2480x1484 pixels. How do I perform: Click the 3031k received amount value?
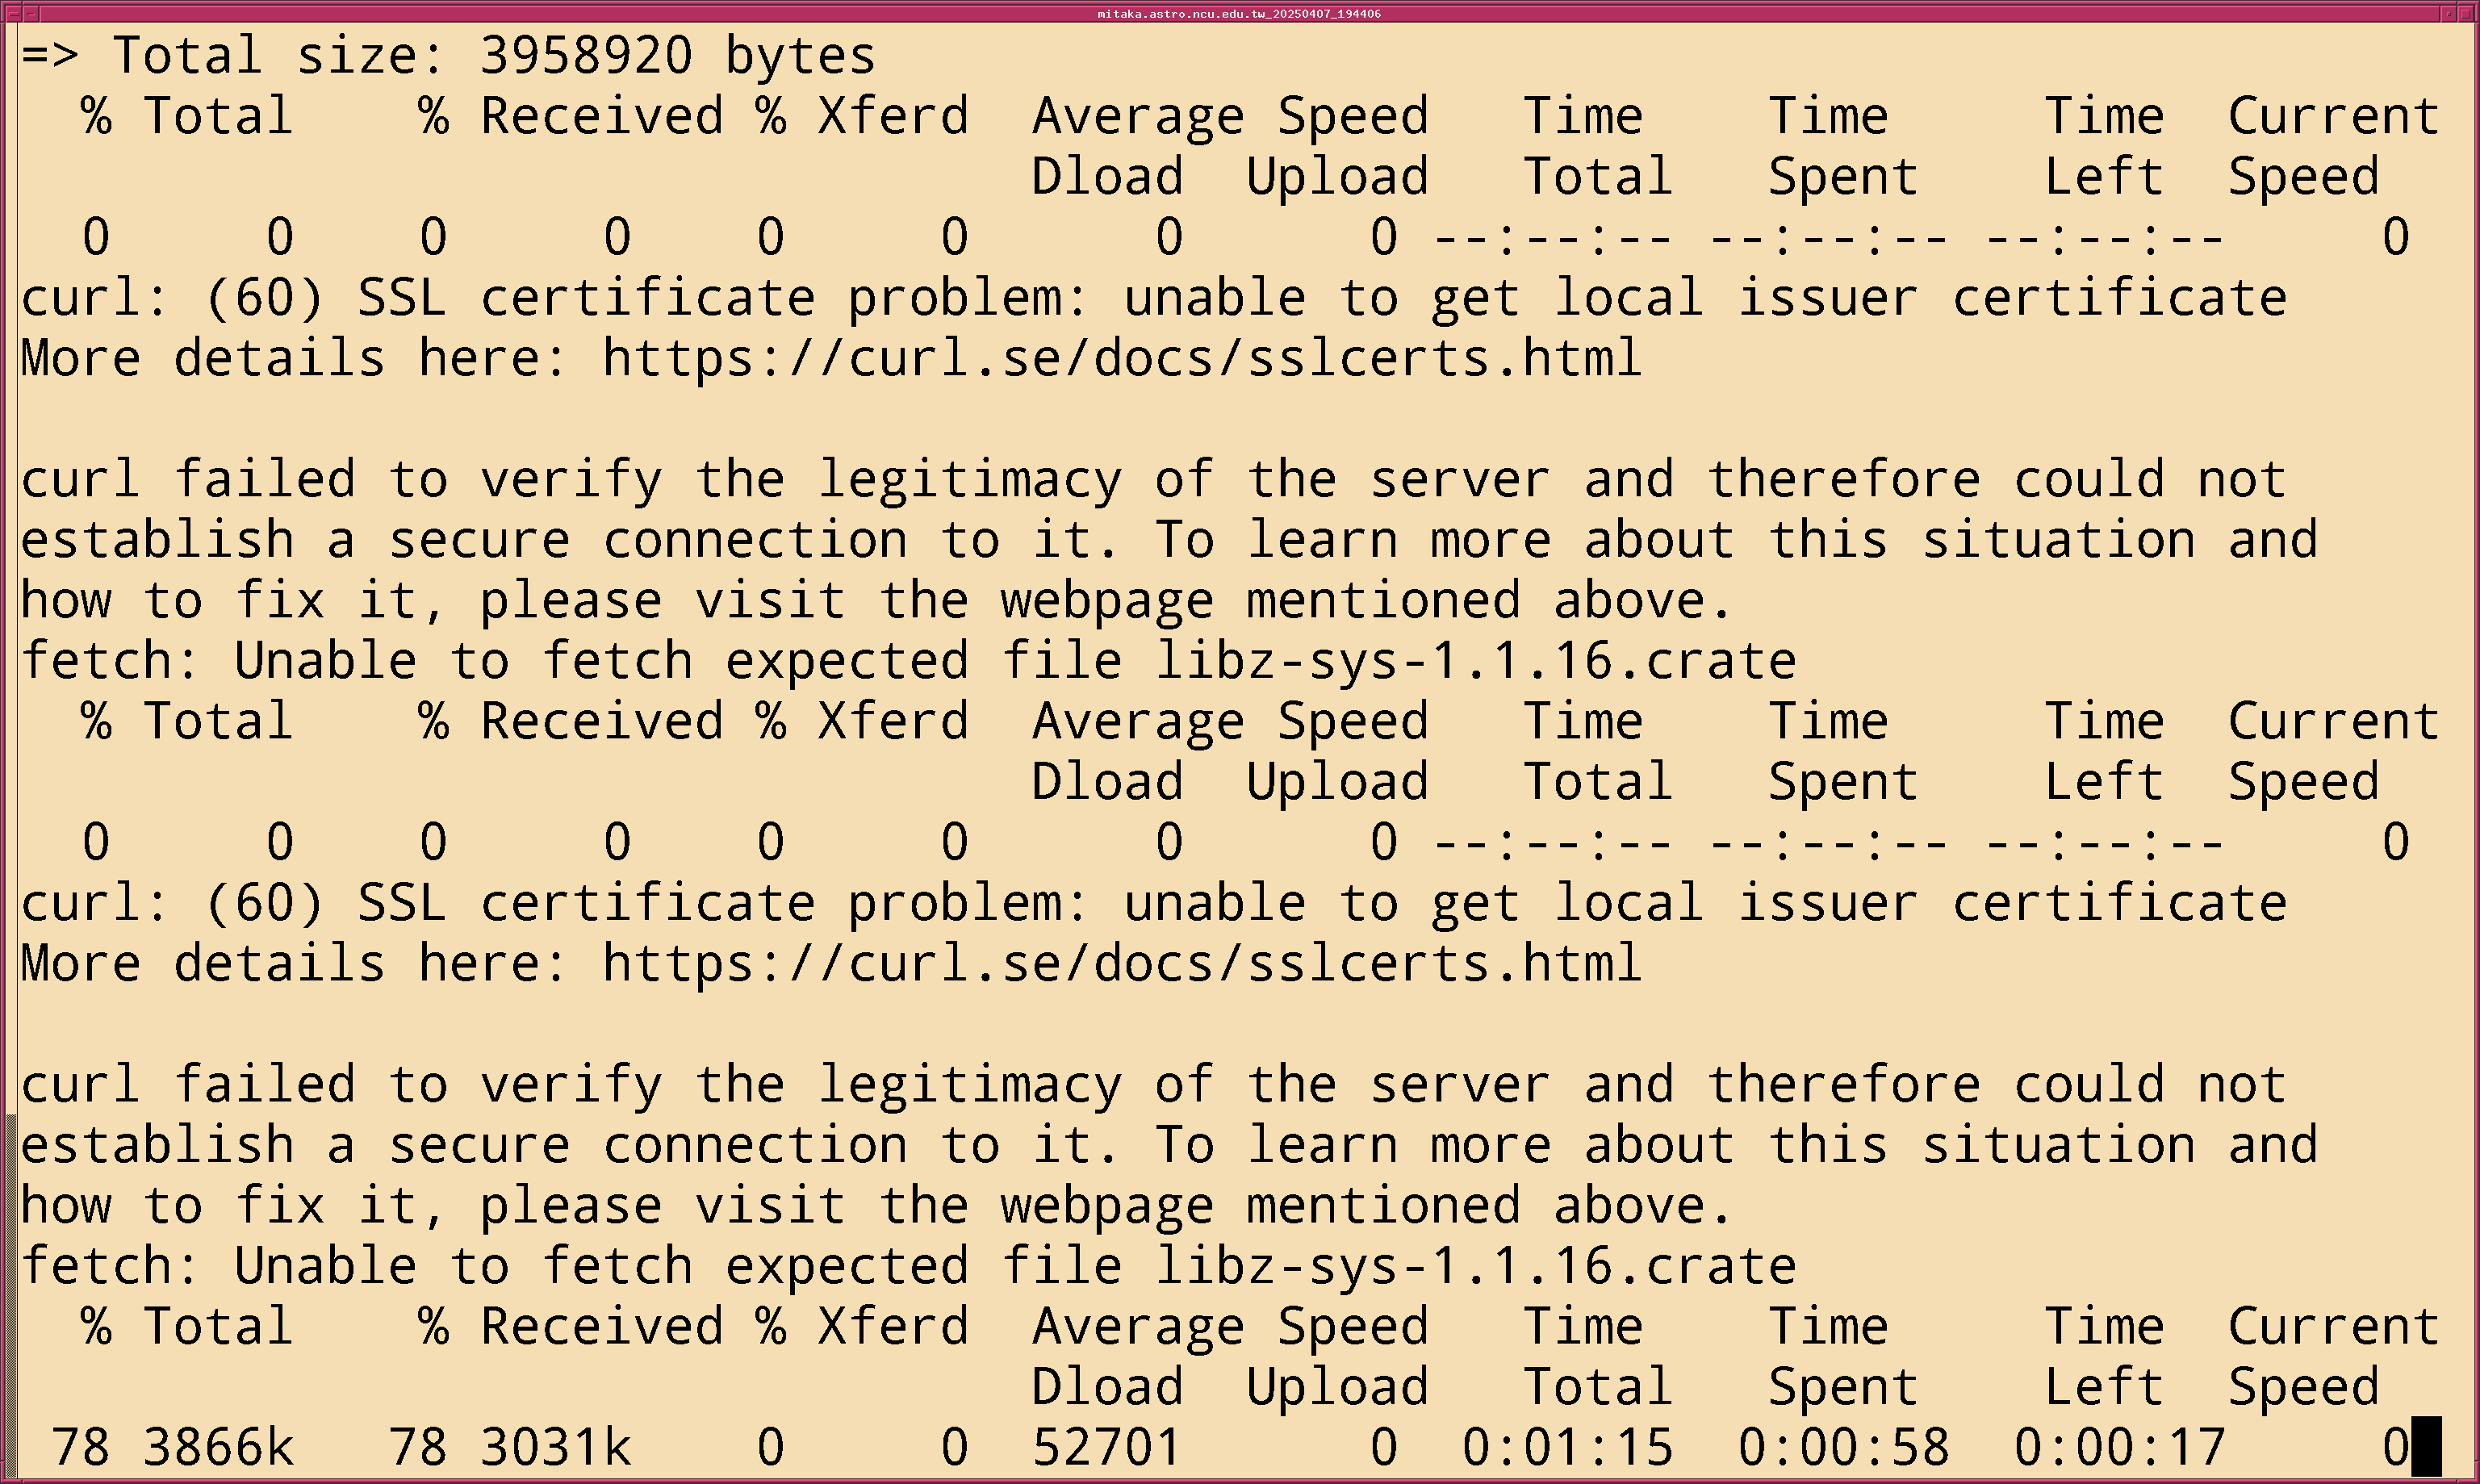pyautogui.click(x=555, y=1447)
